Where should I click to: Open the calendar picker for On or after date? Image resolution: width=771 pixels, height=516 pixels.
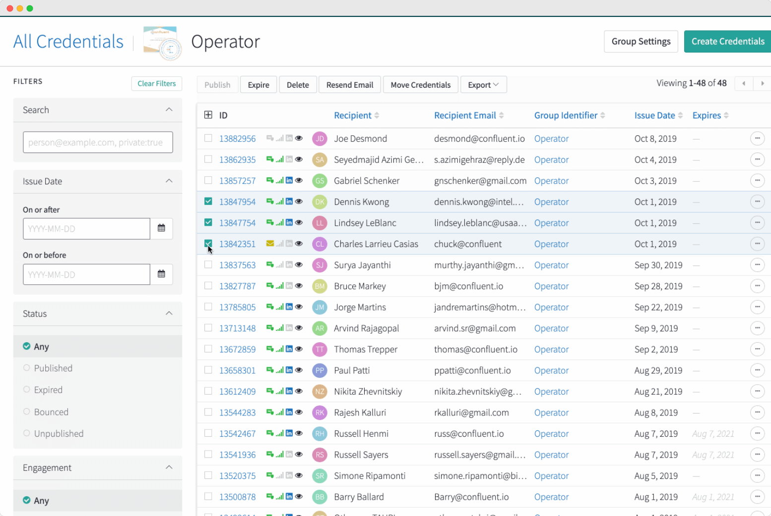coord(161,228)
